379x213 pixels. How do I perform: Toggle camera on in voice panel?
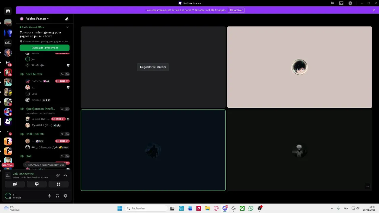(15, 184)
